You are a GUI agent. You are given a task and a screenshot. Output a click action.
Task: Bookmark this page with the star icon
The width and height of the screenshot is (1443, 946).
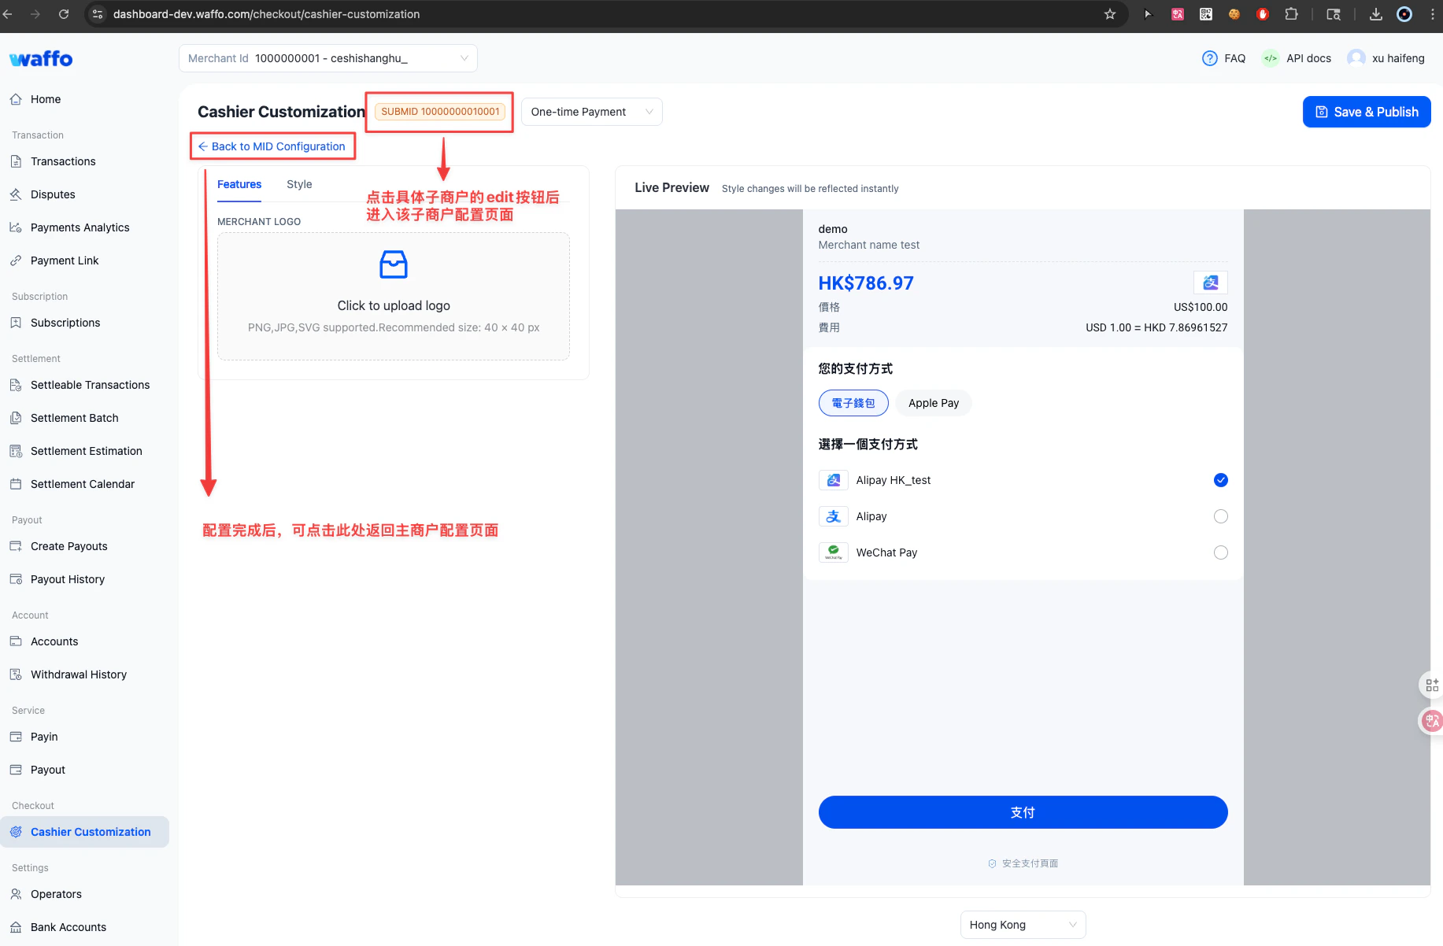tap(1110, 14)
